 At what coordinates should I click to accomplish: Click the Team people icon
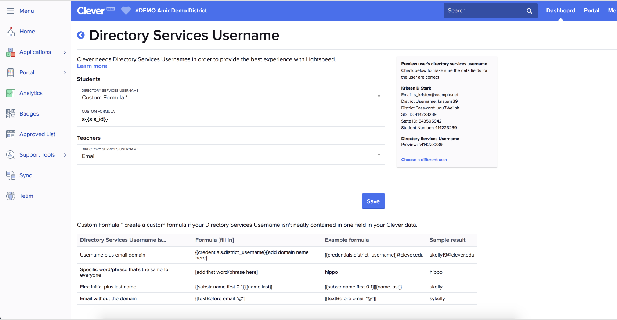tap(11, 196)
